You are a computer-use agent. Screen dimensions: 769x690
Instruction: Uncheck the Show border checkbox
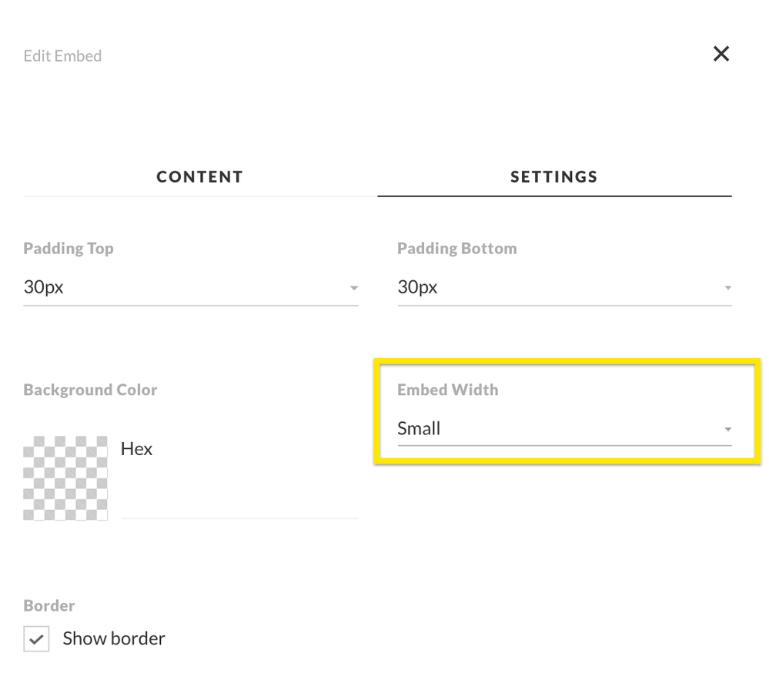point(36,639)
